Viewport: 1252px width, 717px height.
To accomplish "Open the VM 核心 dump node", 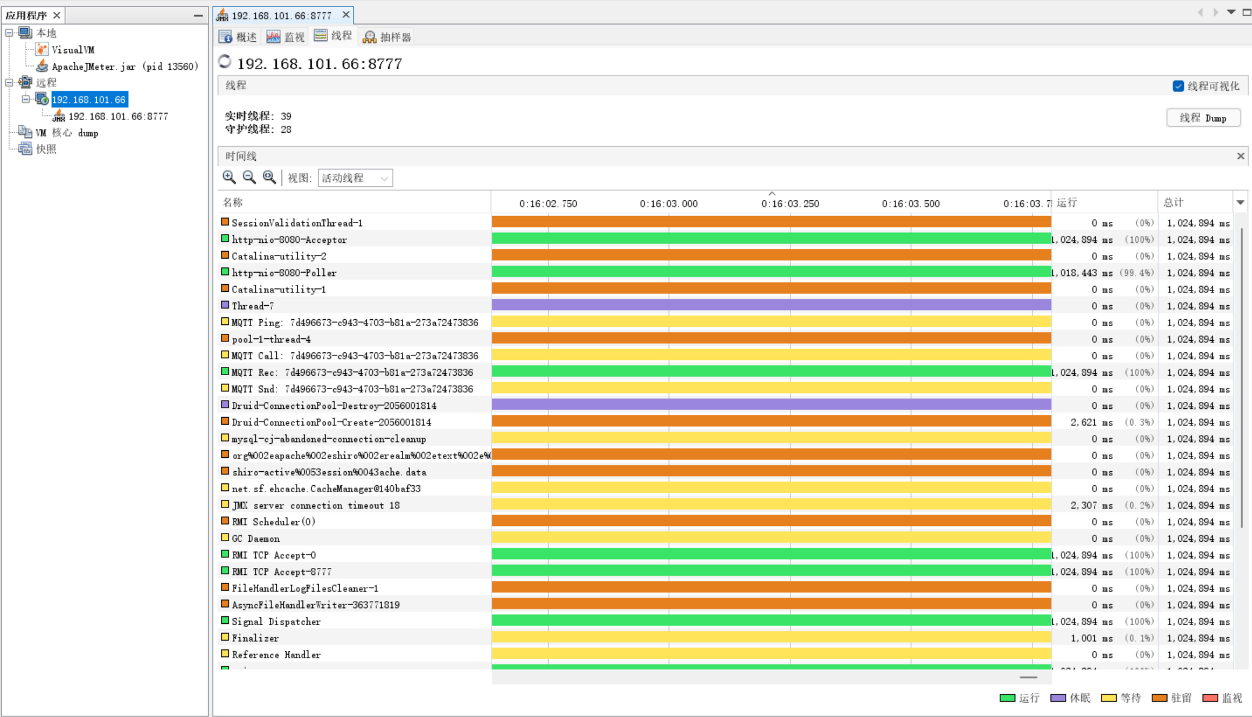I will [66, 133].
